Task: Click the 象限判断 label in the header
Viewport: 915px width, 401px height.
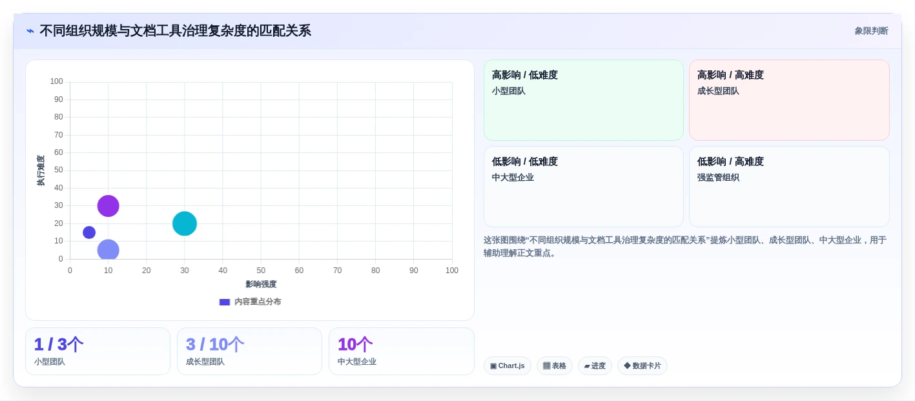Action: tap(871, 31)
